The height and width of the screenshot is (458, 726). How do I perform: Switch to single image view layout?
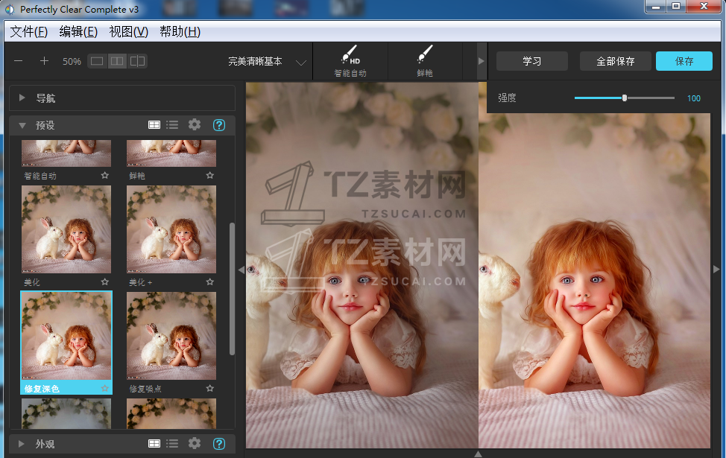point(97,61)
